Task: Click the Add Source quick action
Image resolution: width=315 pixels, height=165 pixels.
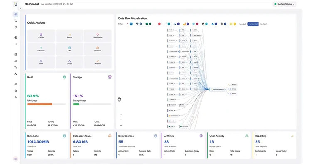Action: point(41,49)
